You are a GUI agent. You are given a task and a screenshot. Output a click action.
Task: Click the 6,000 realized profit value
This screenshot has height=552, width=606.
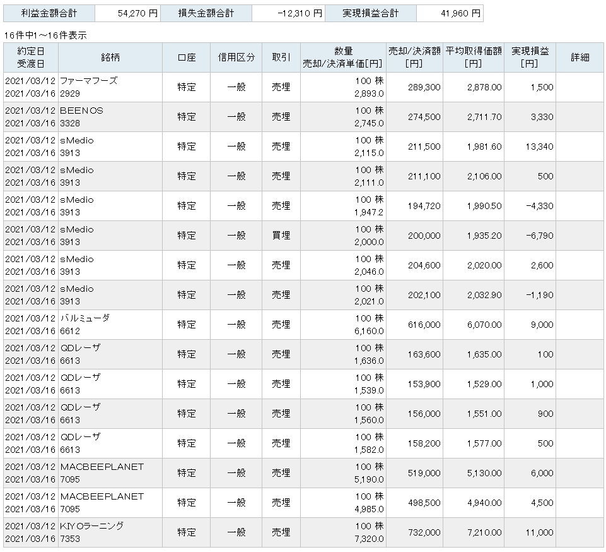point(542,473)
